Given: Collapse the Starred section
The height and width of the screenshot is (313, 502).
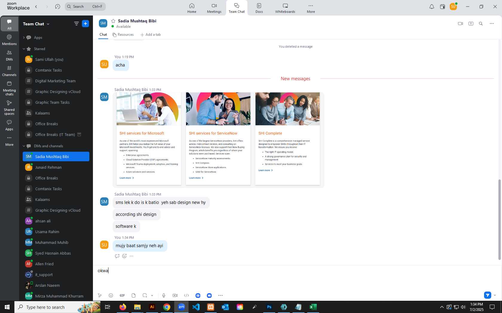Looking at the screenshot, I should pos(24,49).
